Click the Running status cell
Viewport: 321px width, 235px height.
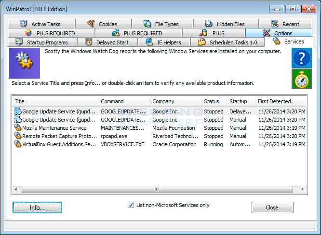(x=214, y=144)
